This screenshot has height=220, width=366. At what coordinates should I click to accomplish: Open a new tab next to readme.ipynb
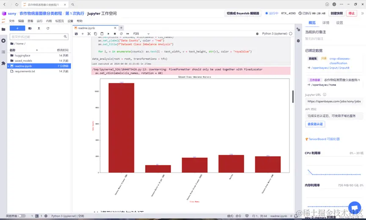[x=121, y=28]
